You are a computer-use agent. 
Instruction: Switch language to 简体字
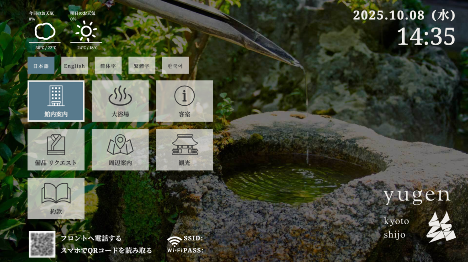coord(108,65)
